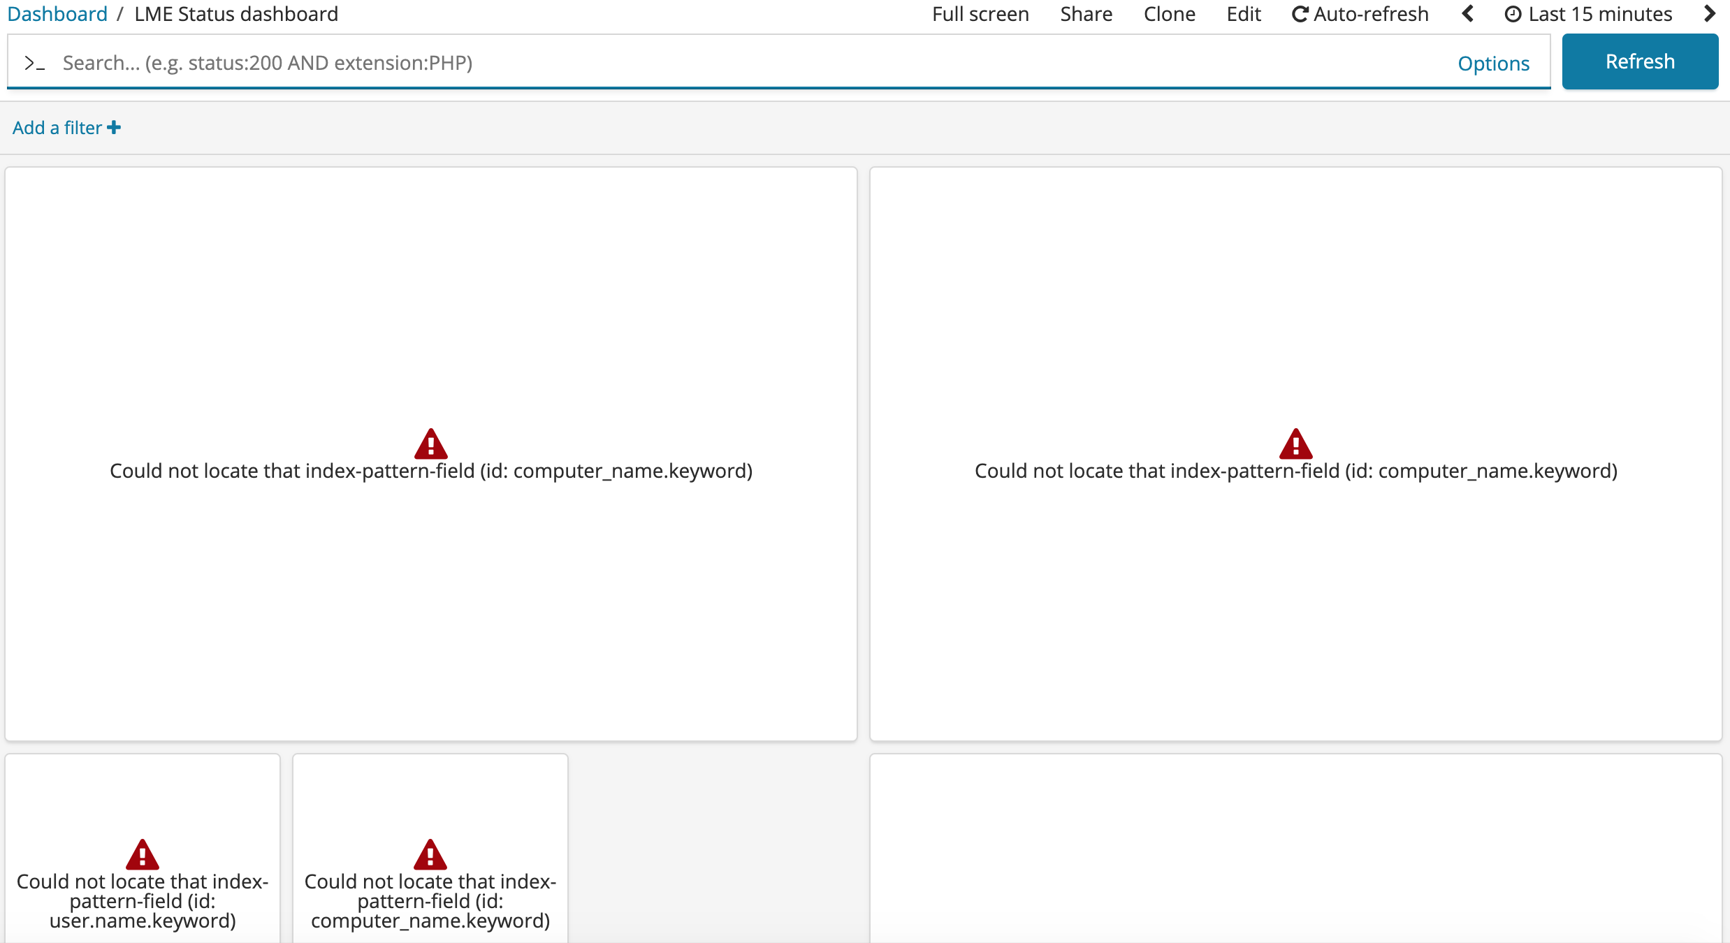Click Clone to duplicate the dashboard

pos(1169,13)
